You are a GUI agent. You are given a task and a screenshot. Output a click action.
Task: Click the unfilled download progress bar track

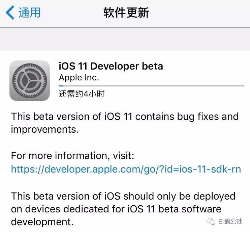(155, 86)
